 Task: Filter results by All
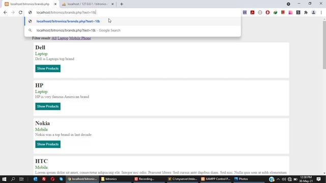point(54,38)
